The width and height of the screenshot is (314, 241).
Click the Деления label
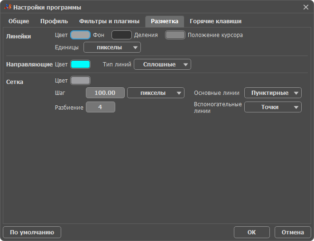click(146, 35)
